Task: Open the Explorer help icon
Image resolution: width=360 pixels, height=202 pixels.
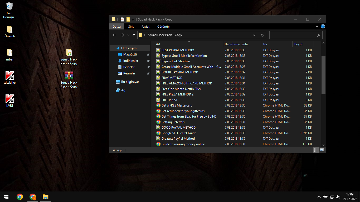Action: point(323,27)
